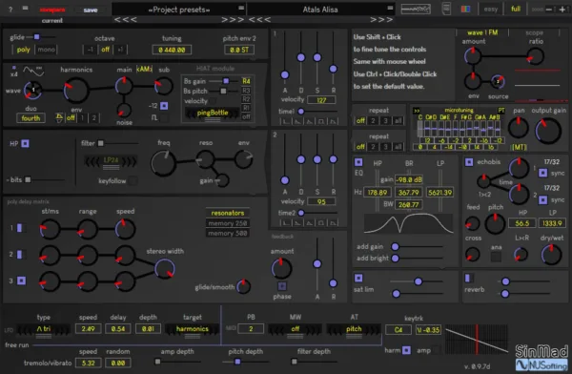Click octave -1 button
Image resolution: width=572 pixels, height=374 pixels.
click(91, 50)
